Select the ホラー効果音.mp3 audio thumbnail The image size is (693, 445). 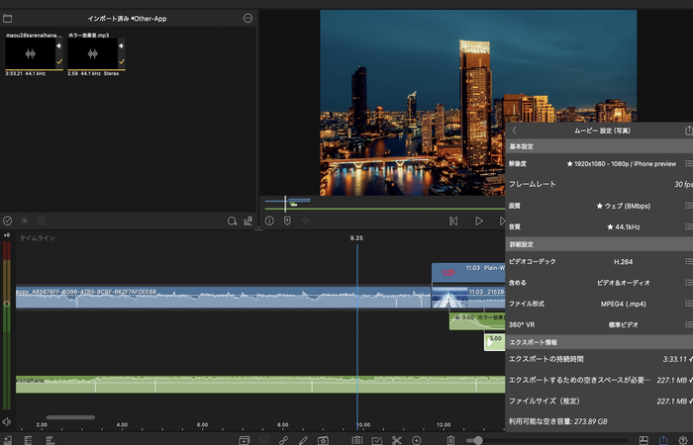91,53
